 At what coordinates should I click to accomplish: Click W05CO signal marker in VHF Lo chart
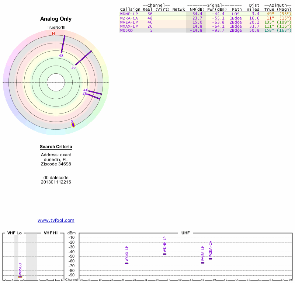pos(20,276)
